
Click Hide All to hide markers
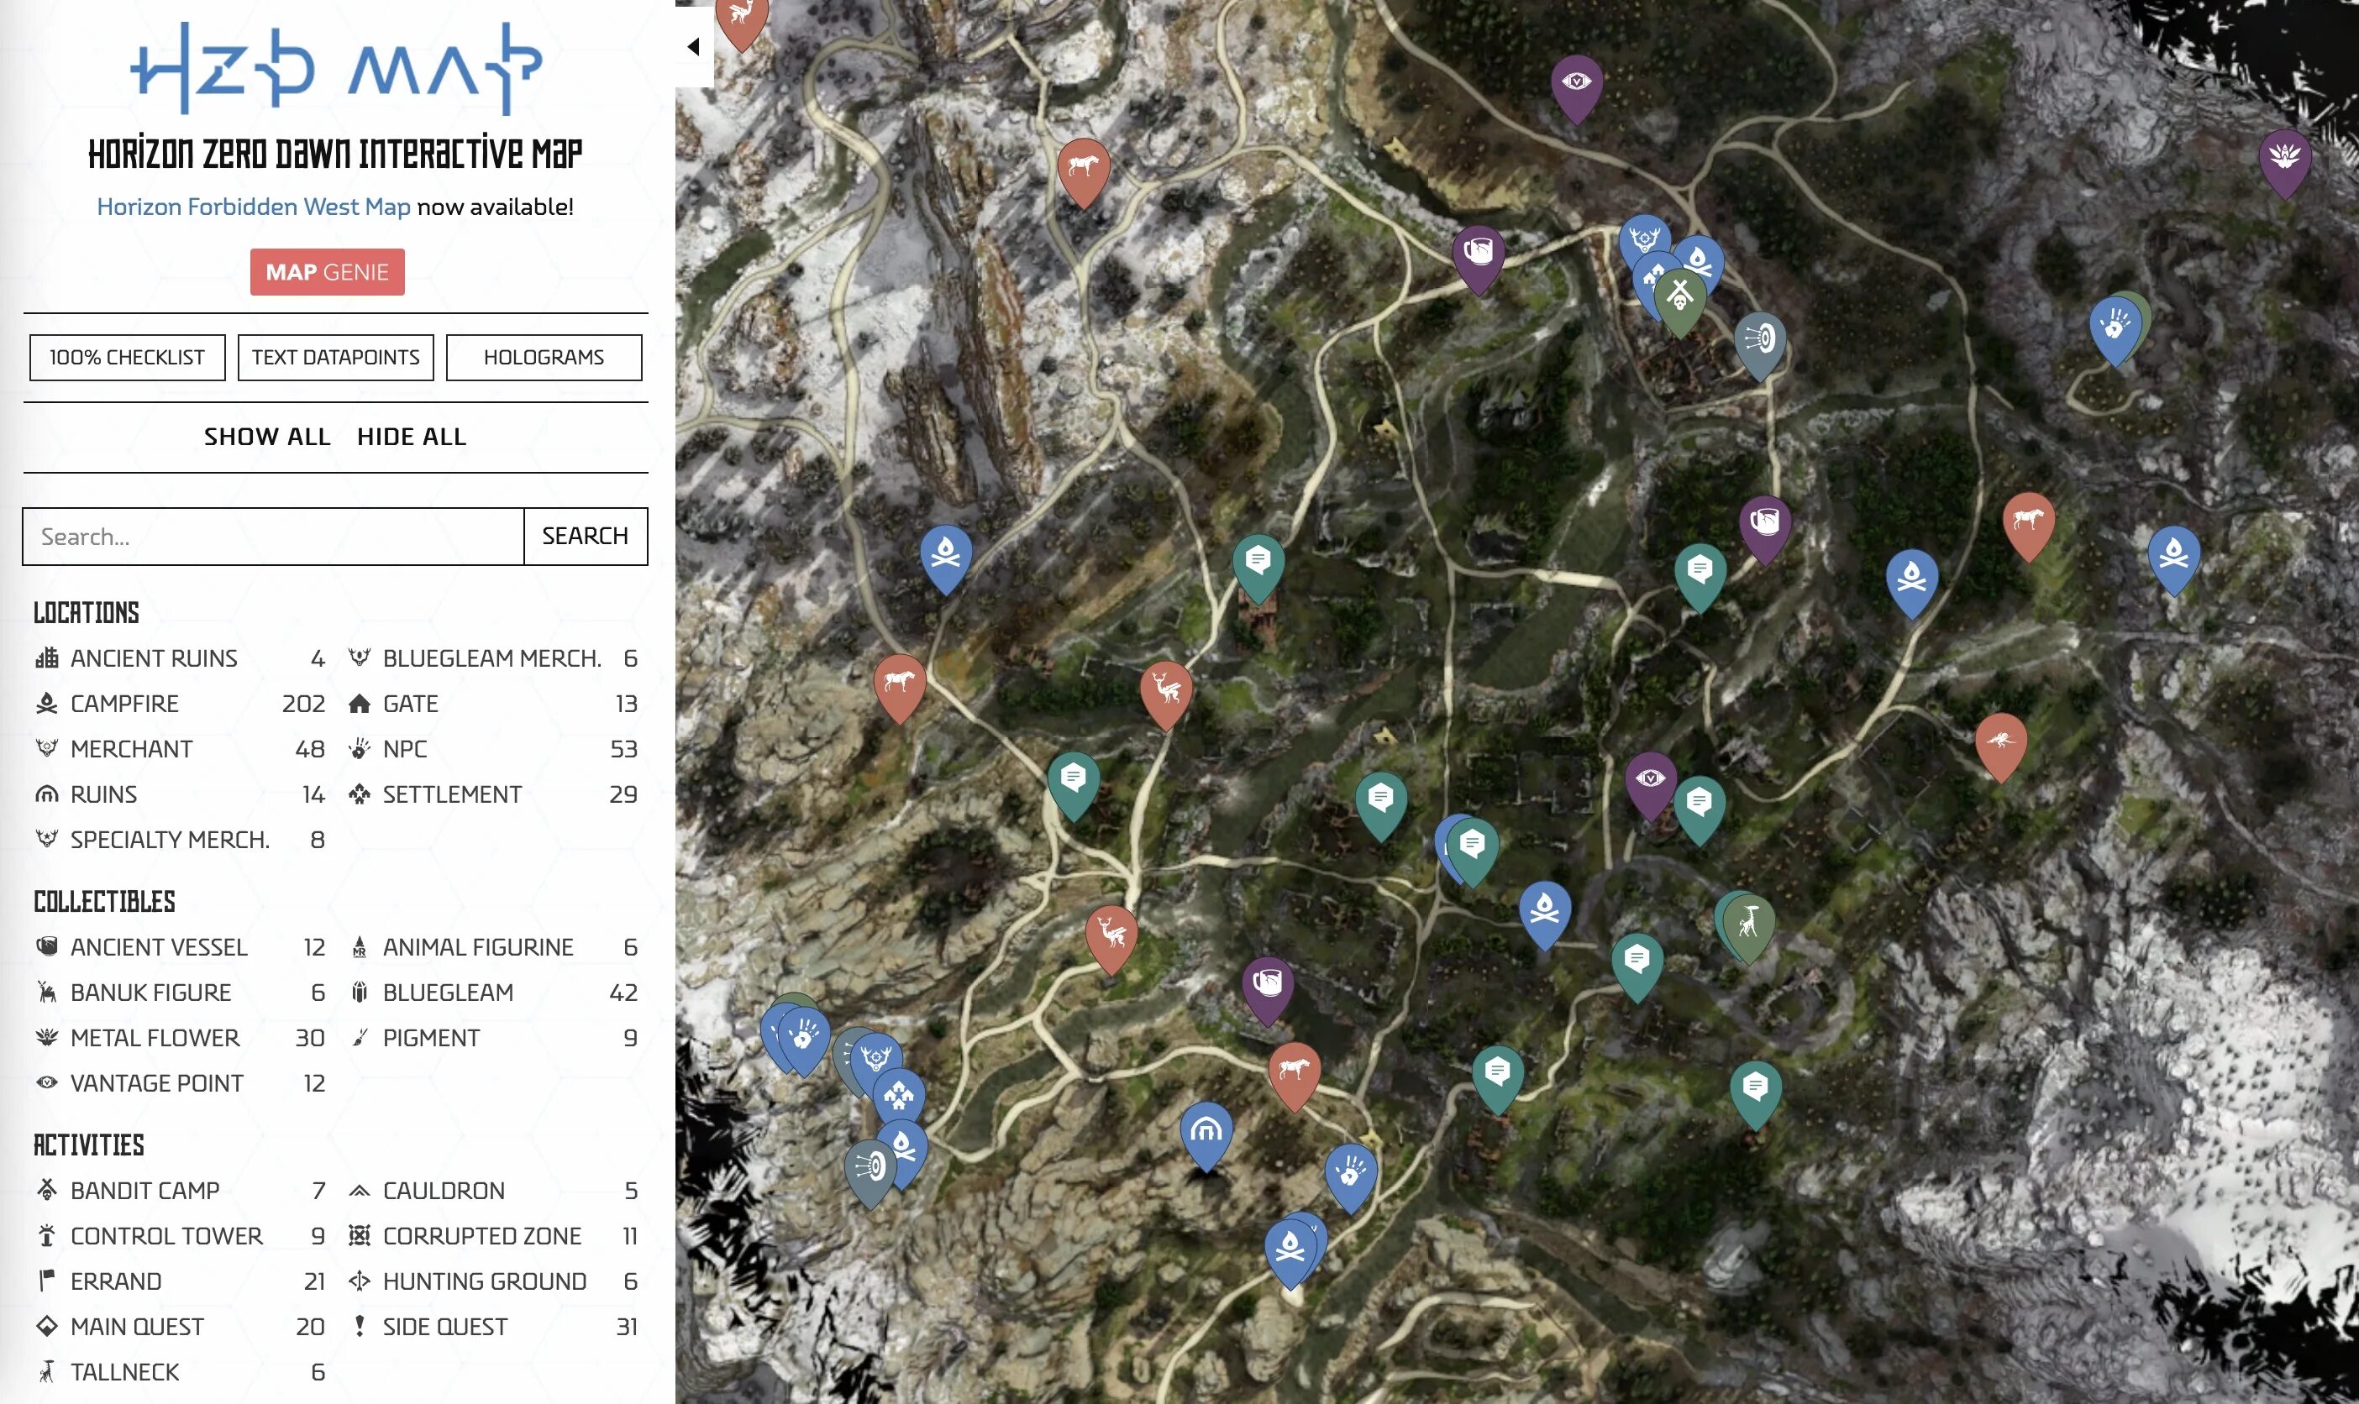(x=412, y=437)
